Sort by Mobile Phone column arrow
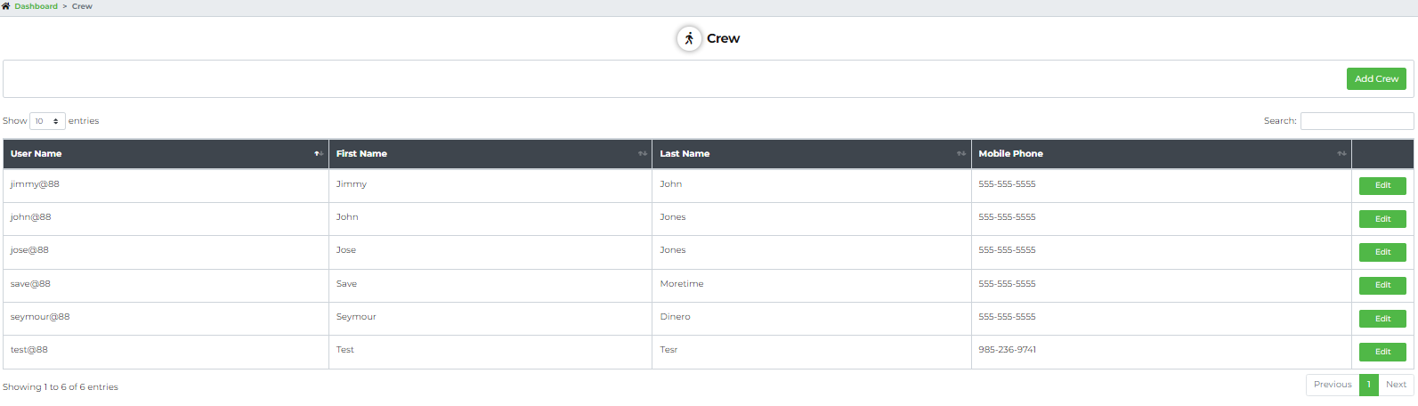 pyautogui.click(x=1341, y=154)
